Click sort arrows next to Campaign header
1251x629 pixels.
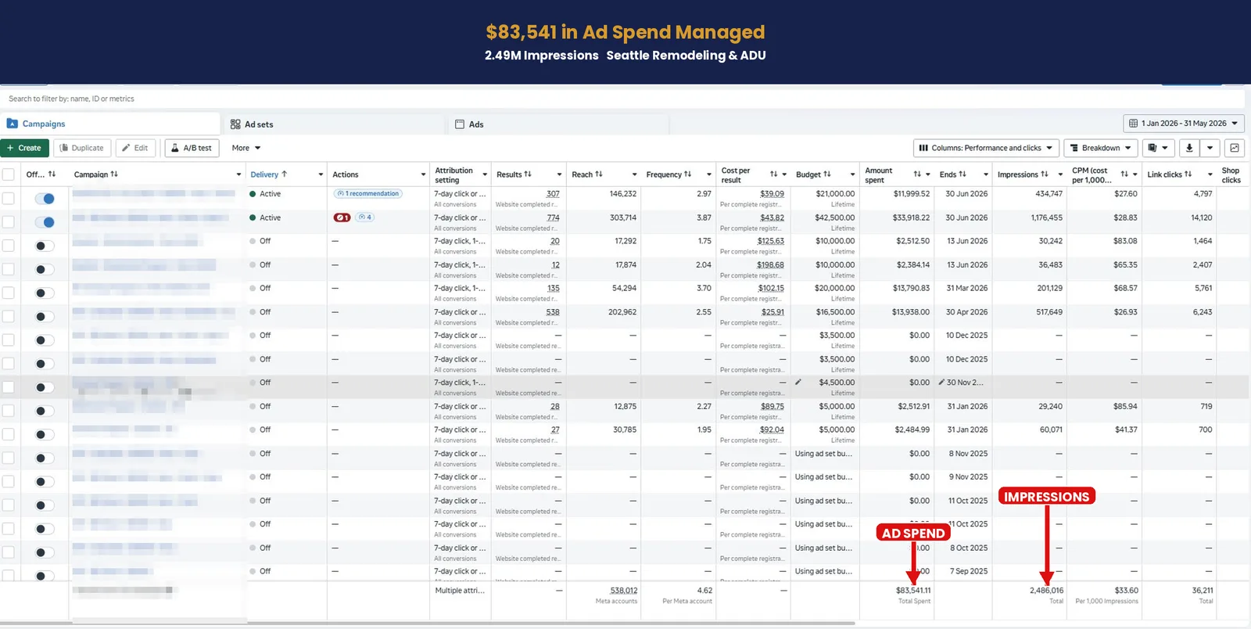click(114, 174)
